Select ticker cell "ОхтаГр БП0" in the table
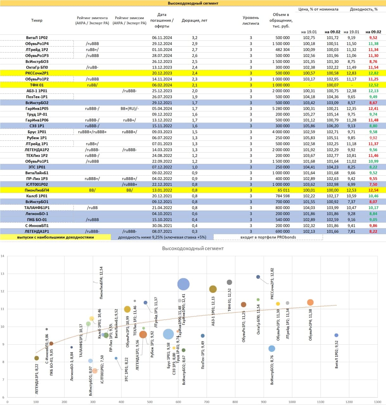Viewport: 386px width, 405px height. click(37, 67)
